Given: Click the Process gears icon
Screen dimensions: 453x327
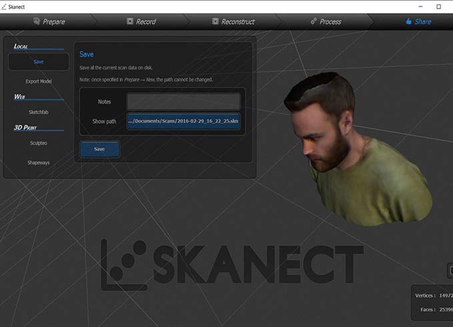Looking at the screenshot, I should [314, 21].
